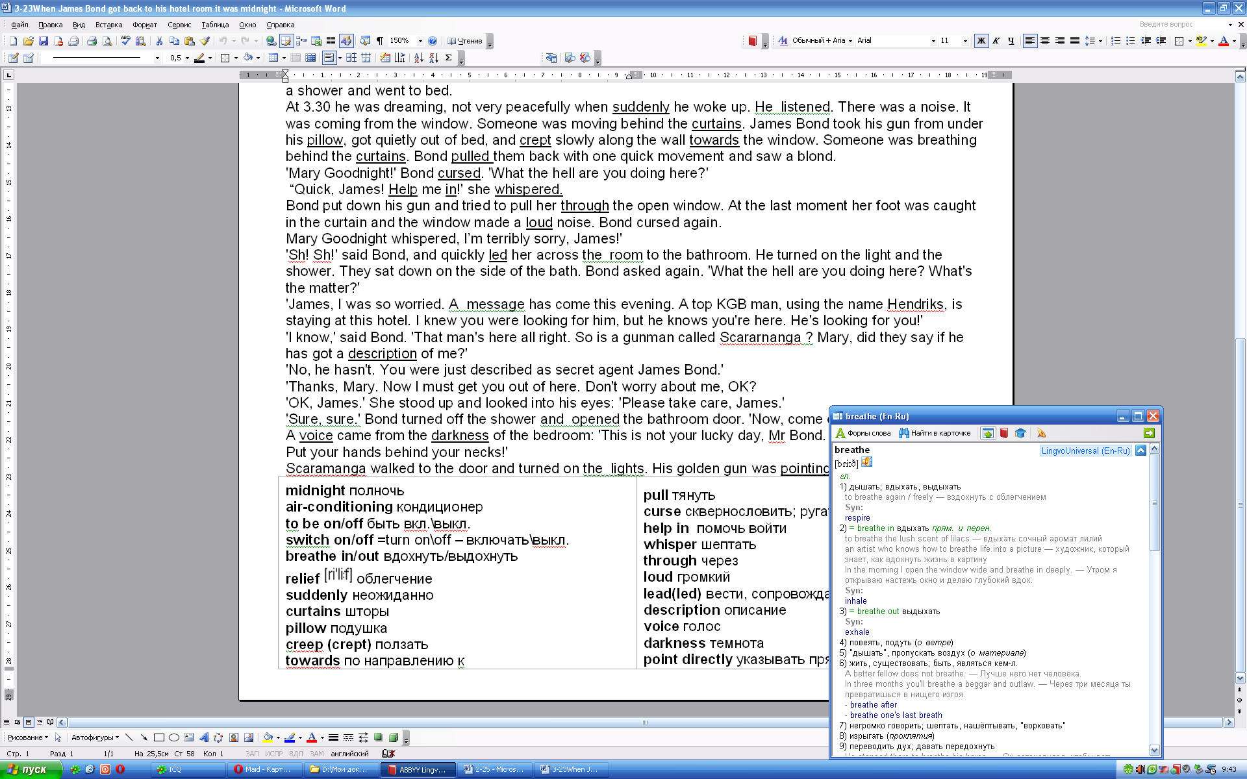Screen dimensions: 1247x779
Task: Select the Rectangle drawing tool
Action: [158, 737]
